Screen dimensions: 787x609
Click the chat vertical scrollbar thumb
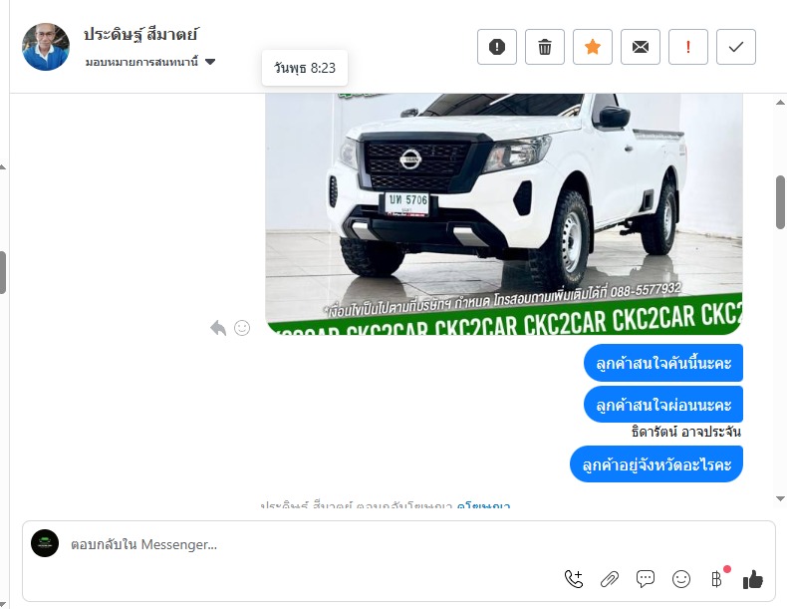(x=780, y=202)
